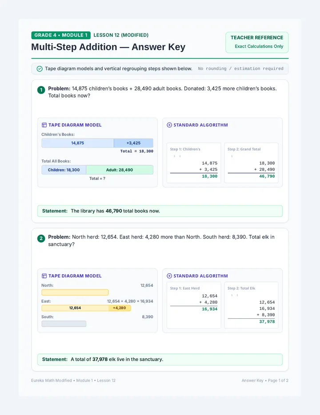
Task: Click the green 16,934 sum
Action: [209, 309]
